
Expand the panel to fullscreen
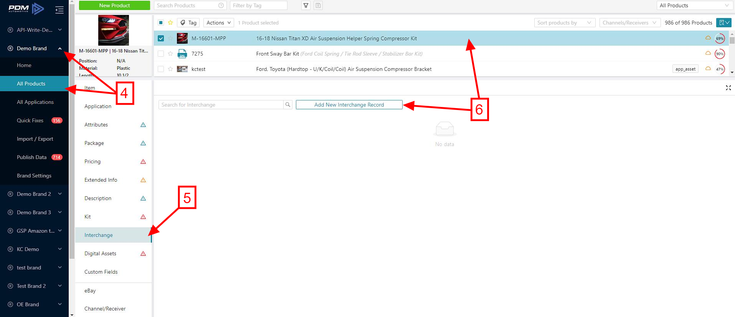pos(728,88)
